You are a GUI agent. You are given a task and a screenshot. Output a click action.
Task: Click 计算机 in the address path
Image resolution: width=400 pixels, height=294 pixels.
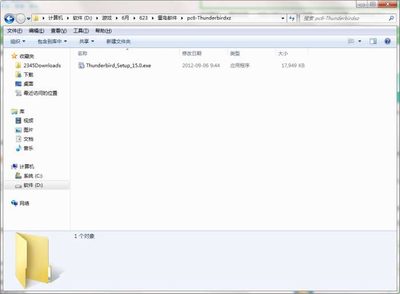[55, 18]
